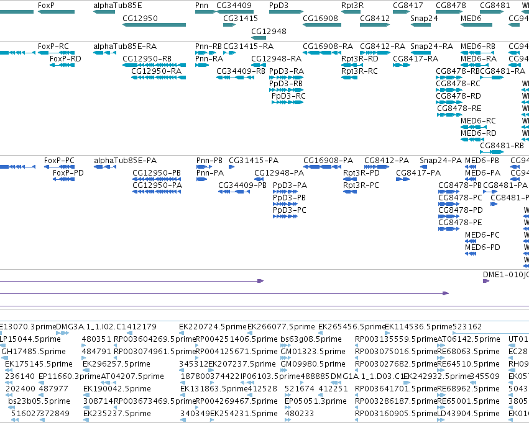Open the FoxP-RD transcript label
The width and height of the screenshot is (529, 423).
(x=65, y=58)
